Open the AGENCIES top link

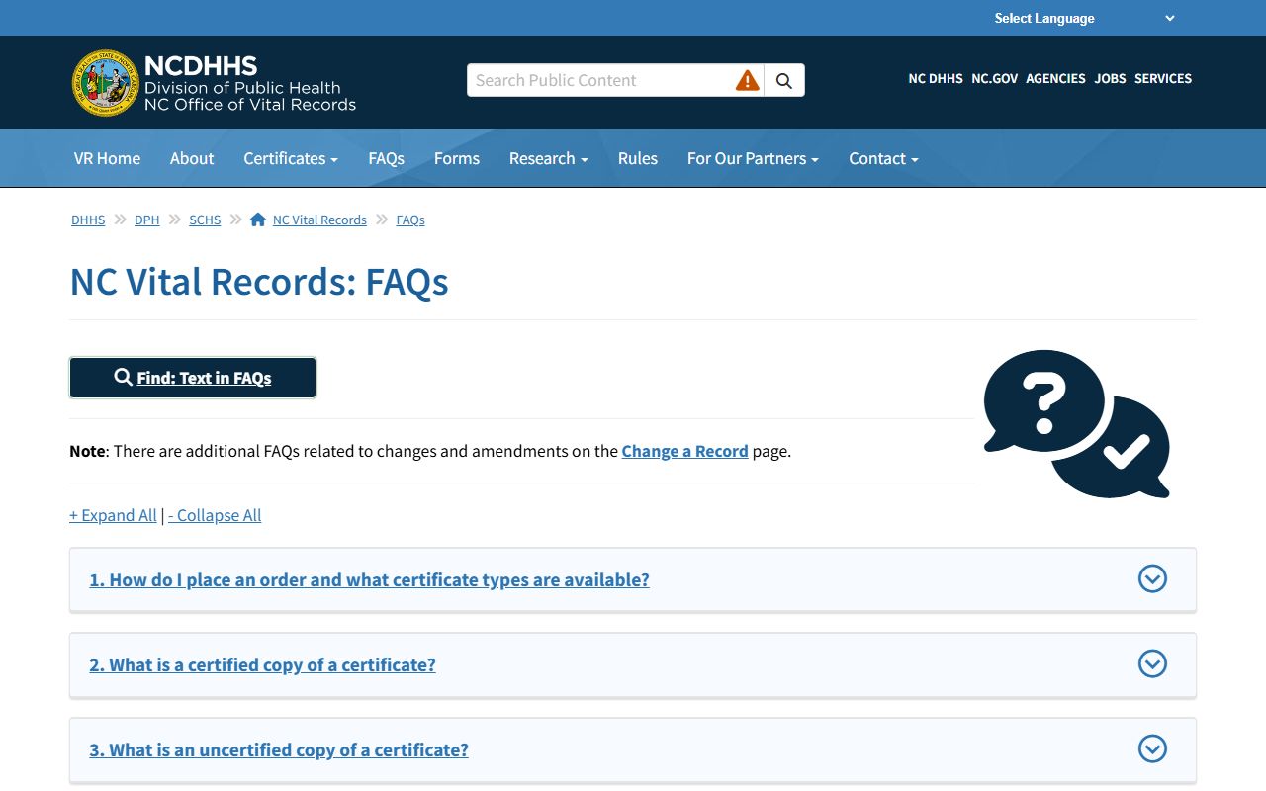1055,78
